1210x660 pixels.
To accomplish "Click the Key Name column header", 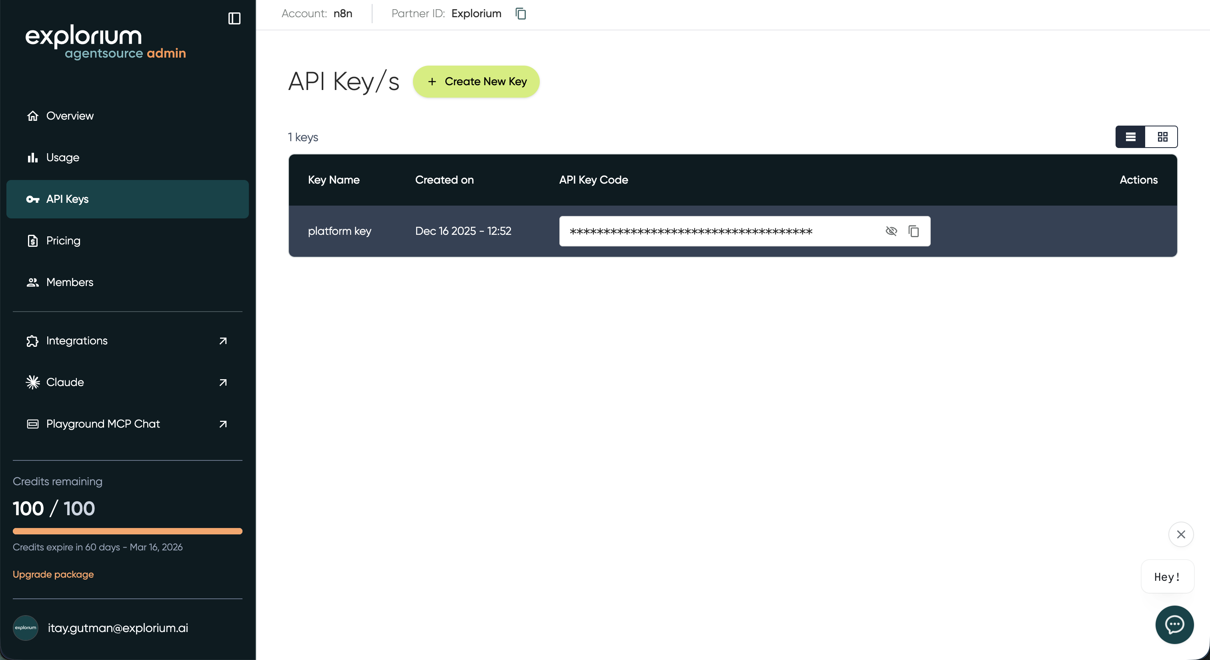I will pyautogui.click(x=334, y=180).
